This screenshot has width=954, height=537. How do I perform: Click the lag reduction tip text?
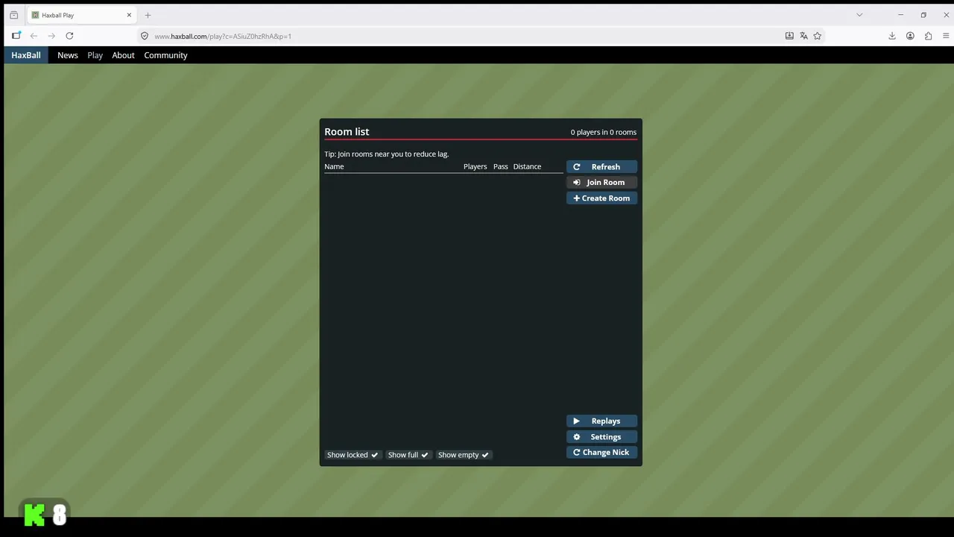pos(386,154)
